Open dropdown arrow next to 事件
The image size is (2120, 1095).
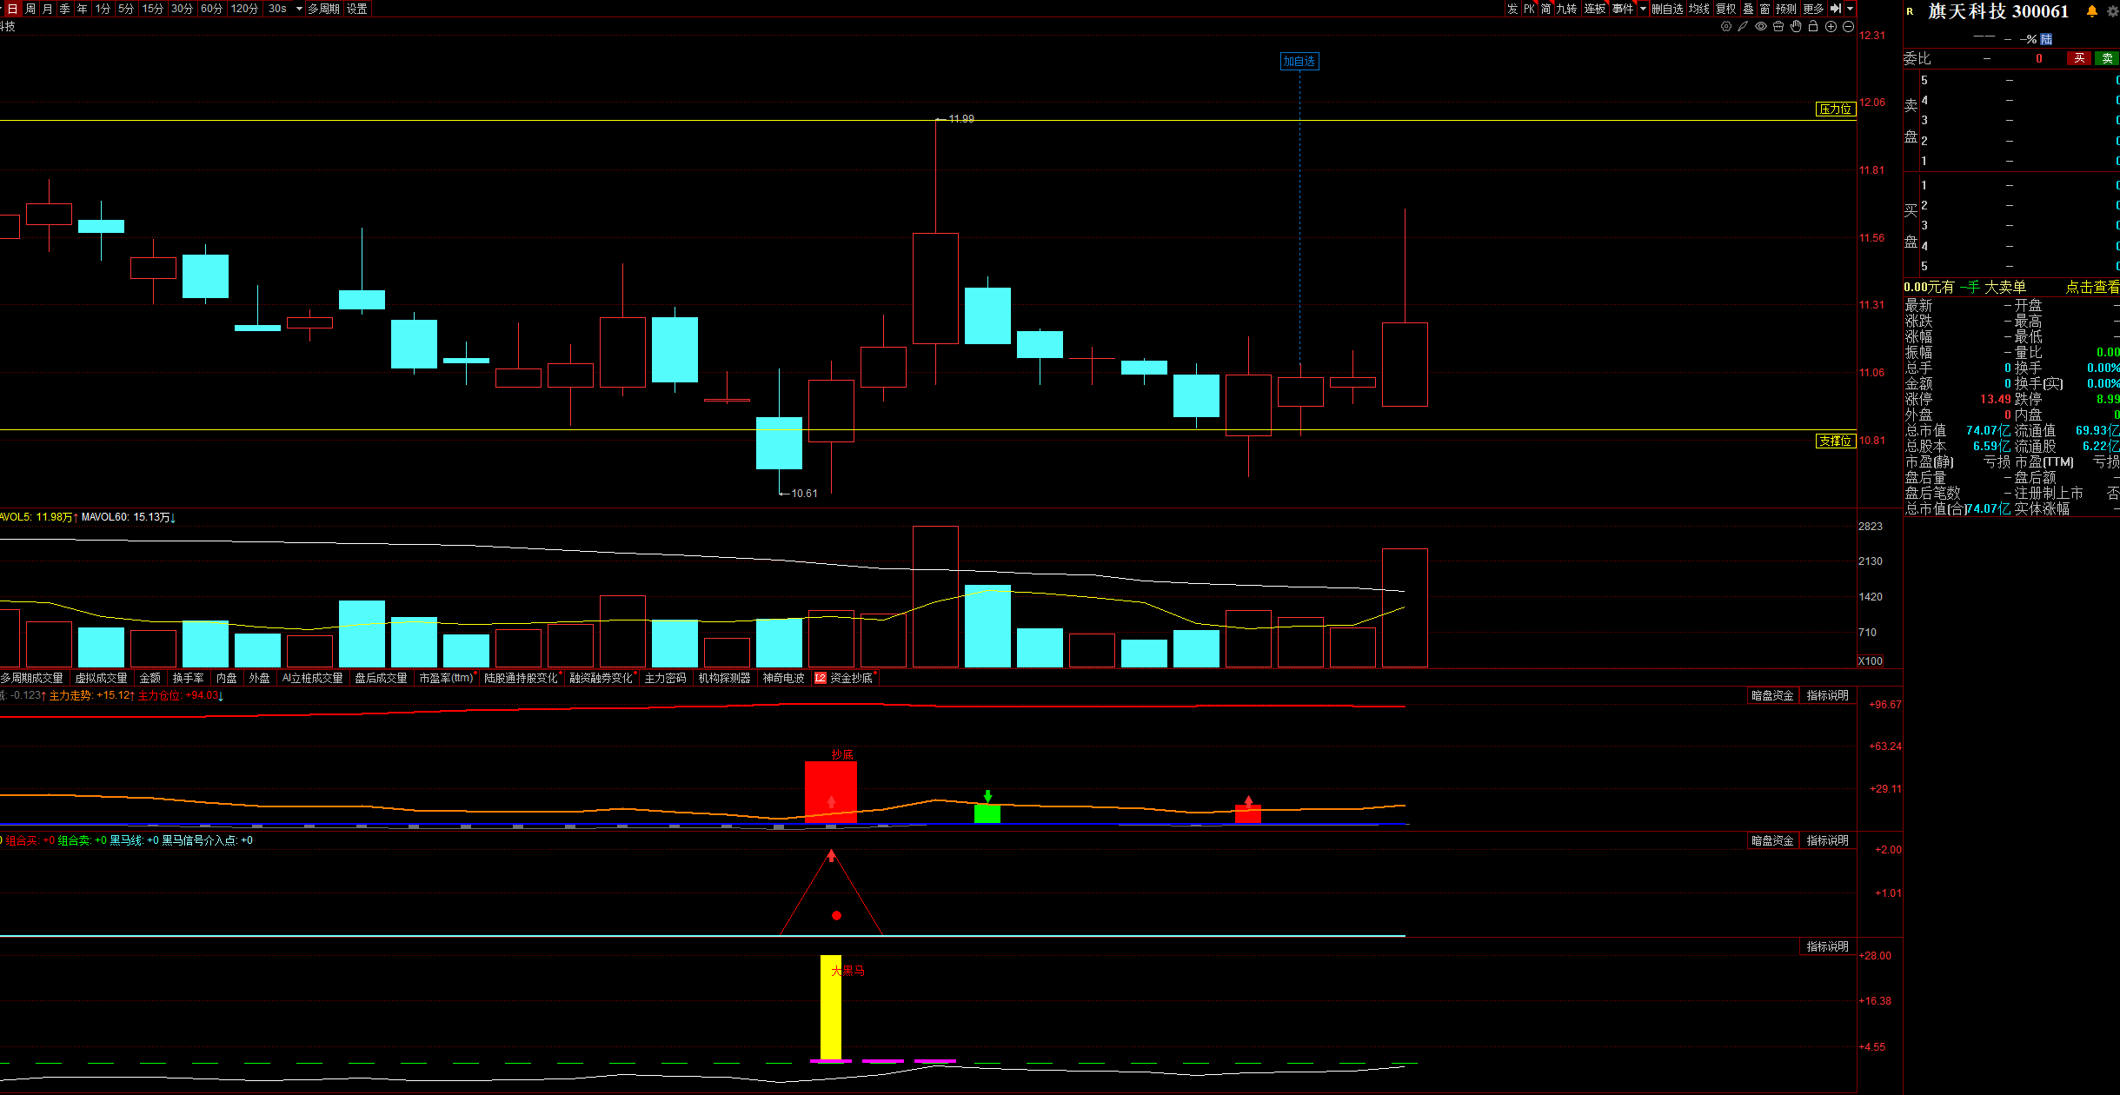(1643, 9)
